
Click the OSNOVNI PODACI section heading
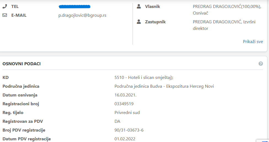[21, 64]
